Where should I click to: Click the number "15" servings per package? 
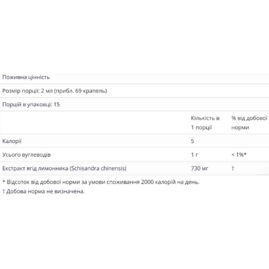click(x=56, y=105)
